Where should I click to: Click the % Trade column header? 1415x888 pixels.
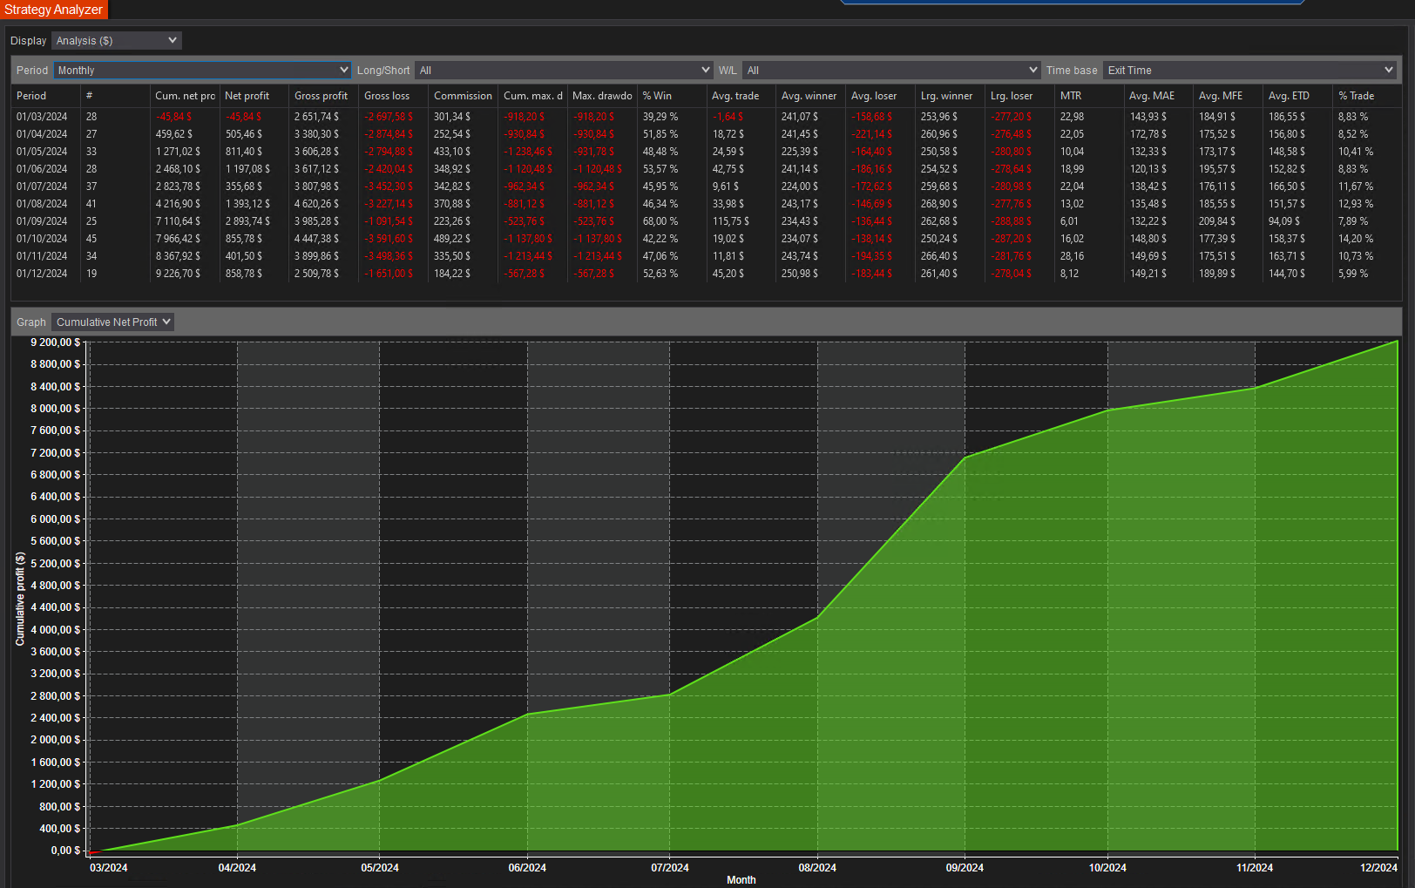tap(1367, 96)
